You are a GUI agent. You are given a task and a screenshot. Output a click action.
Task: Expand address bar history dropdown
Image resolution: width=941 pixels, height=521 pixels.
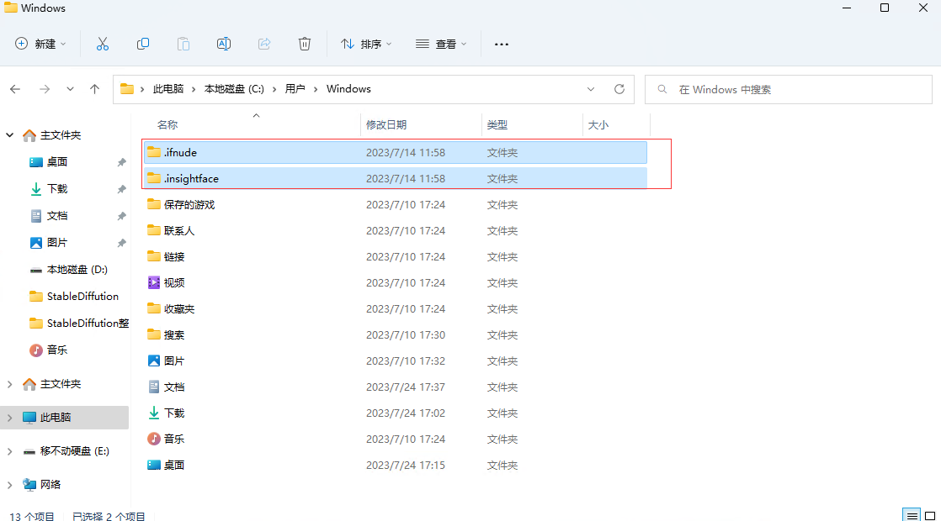pos(591,89)
